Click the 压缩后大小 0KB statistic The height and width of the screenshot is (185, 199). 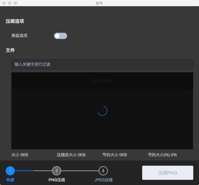71,155
